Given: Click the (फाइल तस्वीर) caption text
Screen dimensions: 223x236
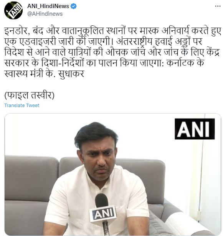Looking at the screenshot, I should pos(29,95).
